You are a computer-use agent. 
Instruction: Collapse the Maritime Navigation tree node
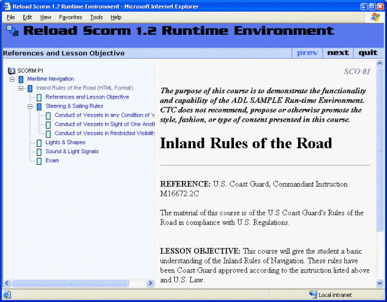coord(12,79)
